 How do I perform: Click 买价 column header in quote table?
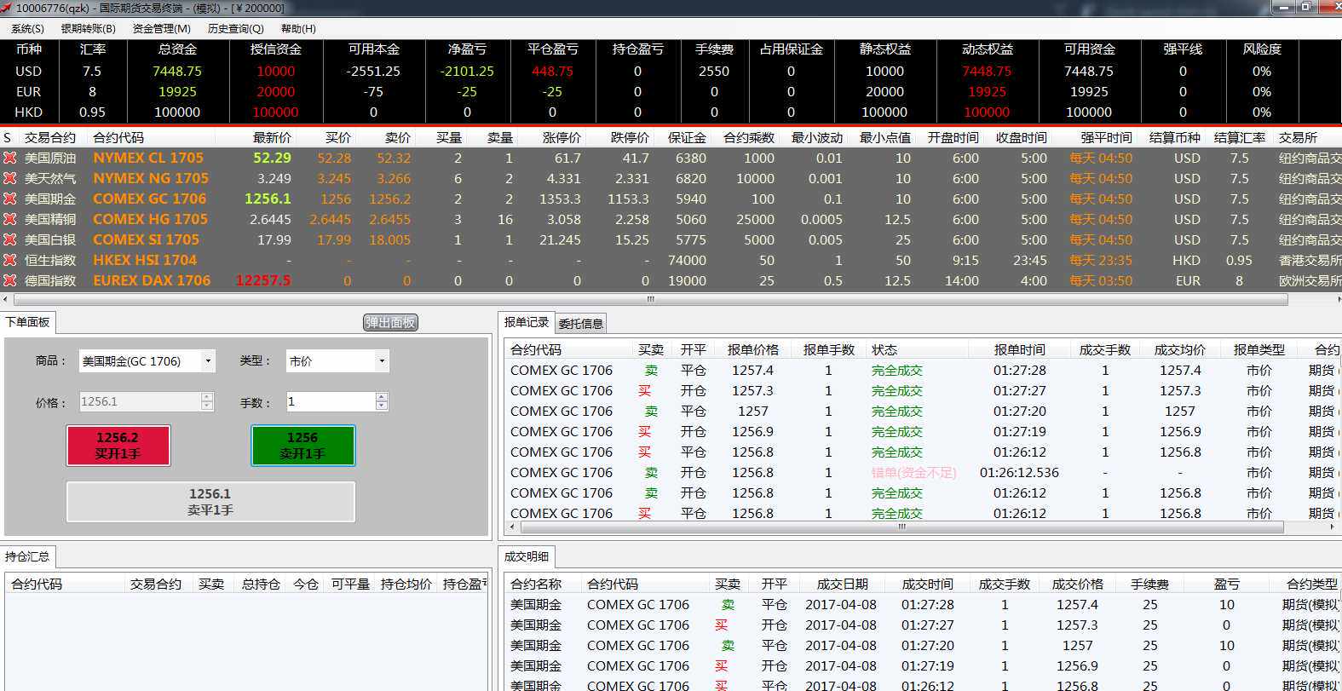click(x=337, y=137)
